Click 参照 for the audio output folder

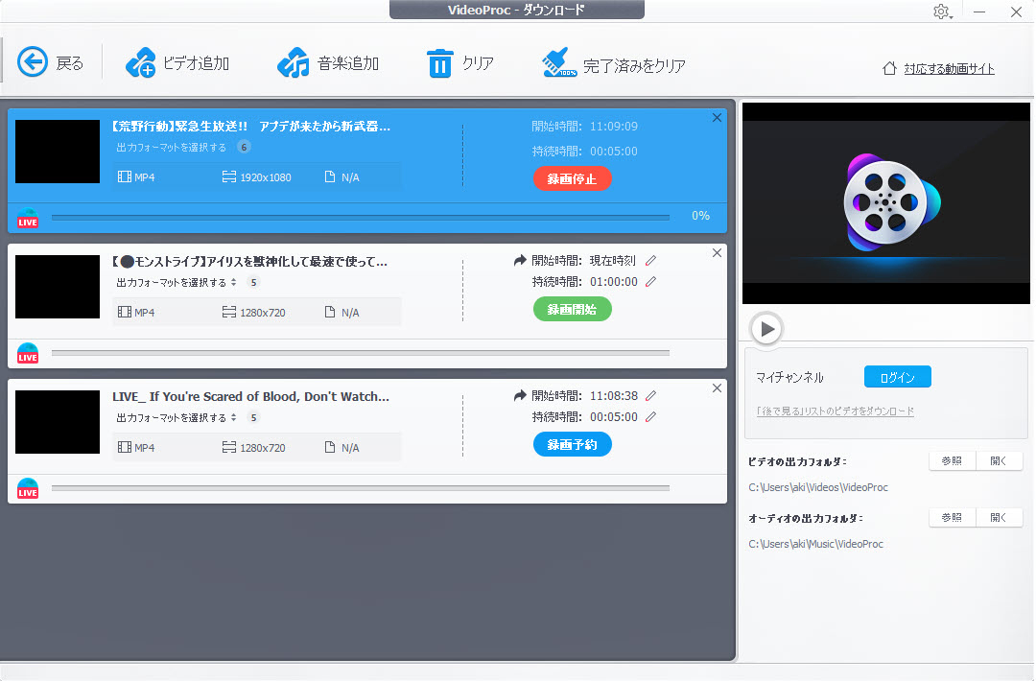[x=953, y=517]
